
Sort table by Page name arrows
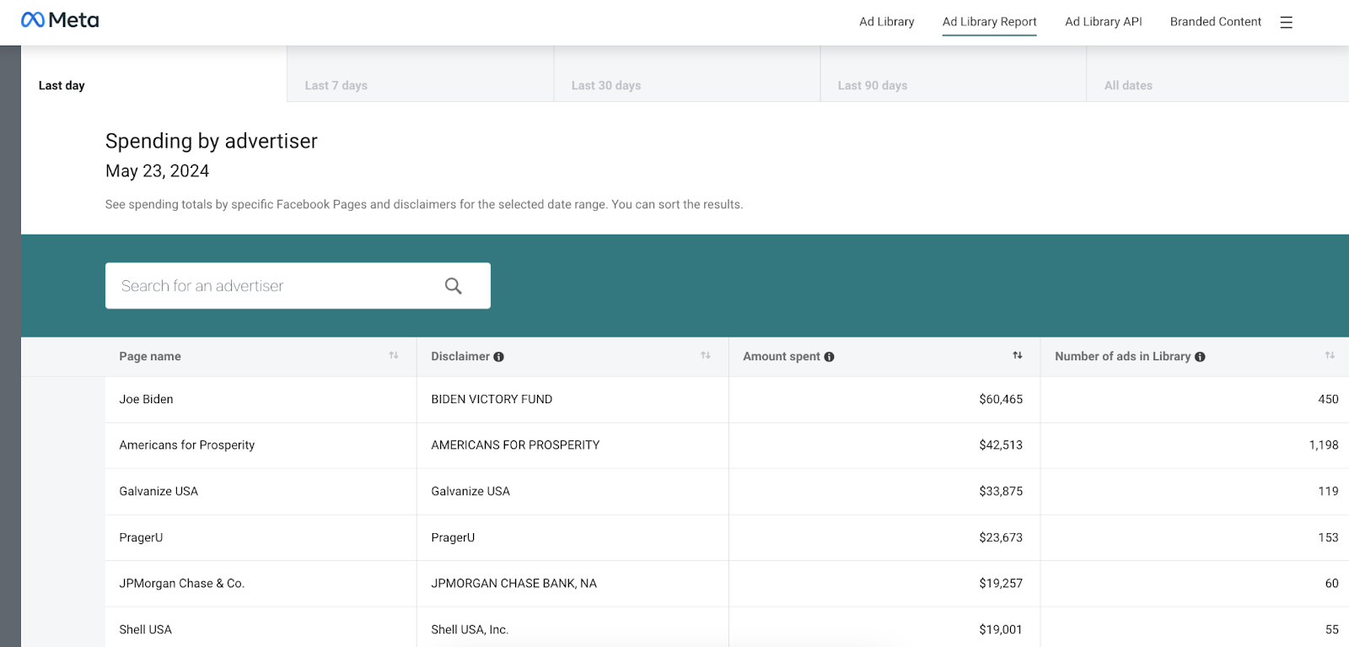coord(394,356)
